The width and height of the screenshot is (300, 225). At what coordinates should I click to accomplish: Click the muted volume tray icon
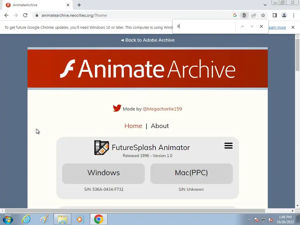[270, 219]
